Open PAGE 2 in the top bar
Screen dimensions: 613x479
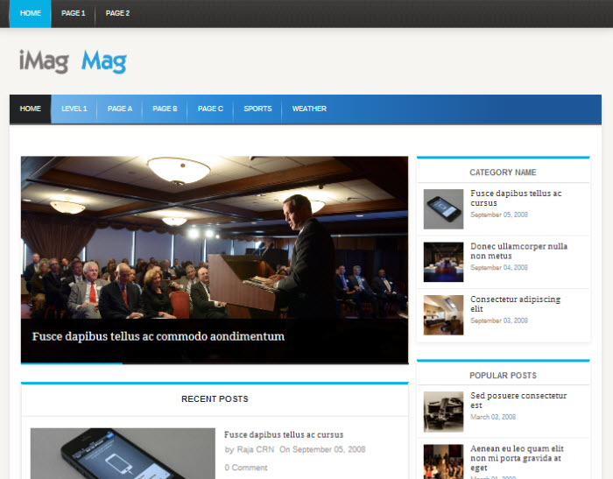(x=117, y=13)
